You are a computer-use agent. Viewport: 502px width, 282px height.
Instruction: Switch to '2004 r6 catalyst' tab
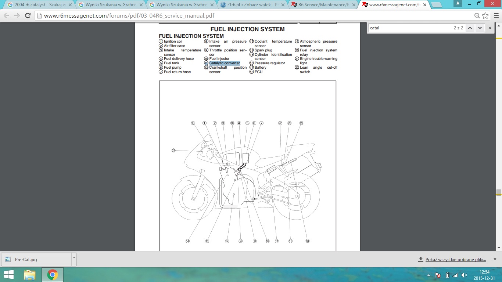[x=37, y=5]
